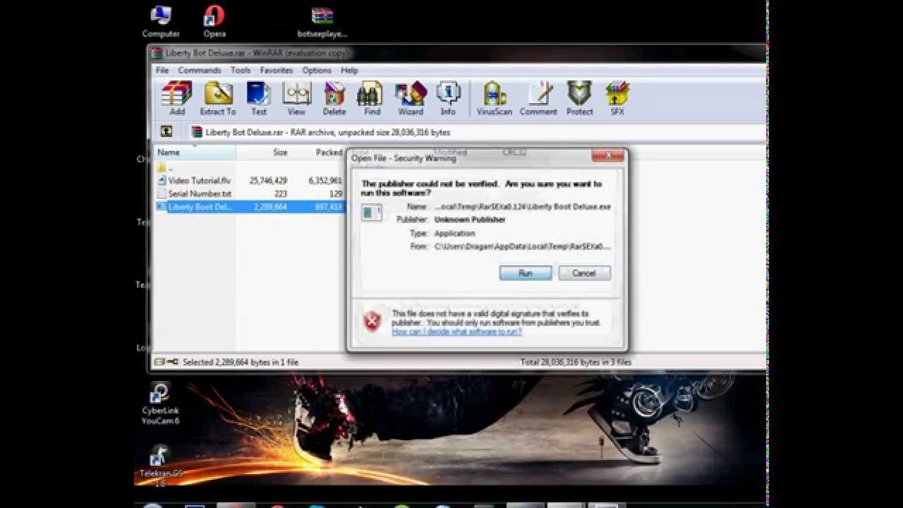
Task: Click the SFX toolbar icon
Action: coord(617,98)
